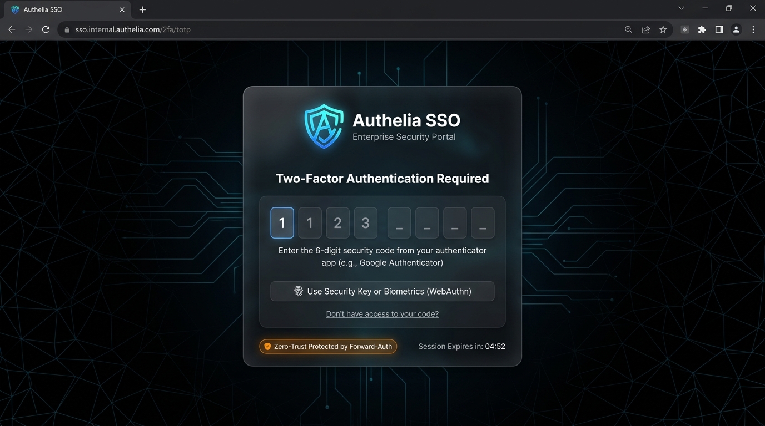Click the padlock site info icon
765x426 pixels.
click(67, 30)
